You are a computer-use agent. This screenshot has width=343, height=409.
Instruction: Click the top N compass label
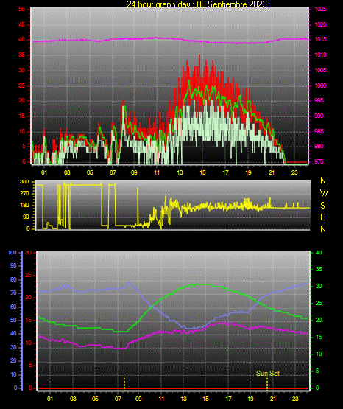323,181
